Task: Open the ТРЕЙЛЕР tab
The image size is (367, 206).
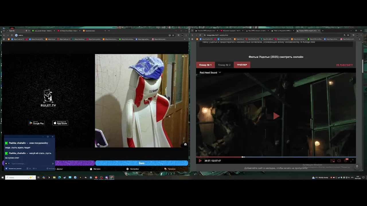Action: point(242,65)
